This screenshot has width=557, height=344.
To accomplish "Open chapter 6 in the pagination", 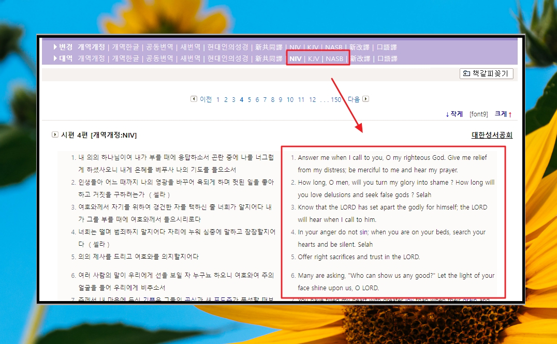I will [x=257, y=99].
